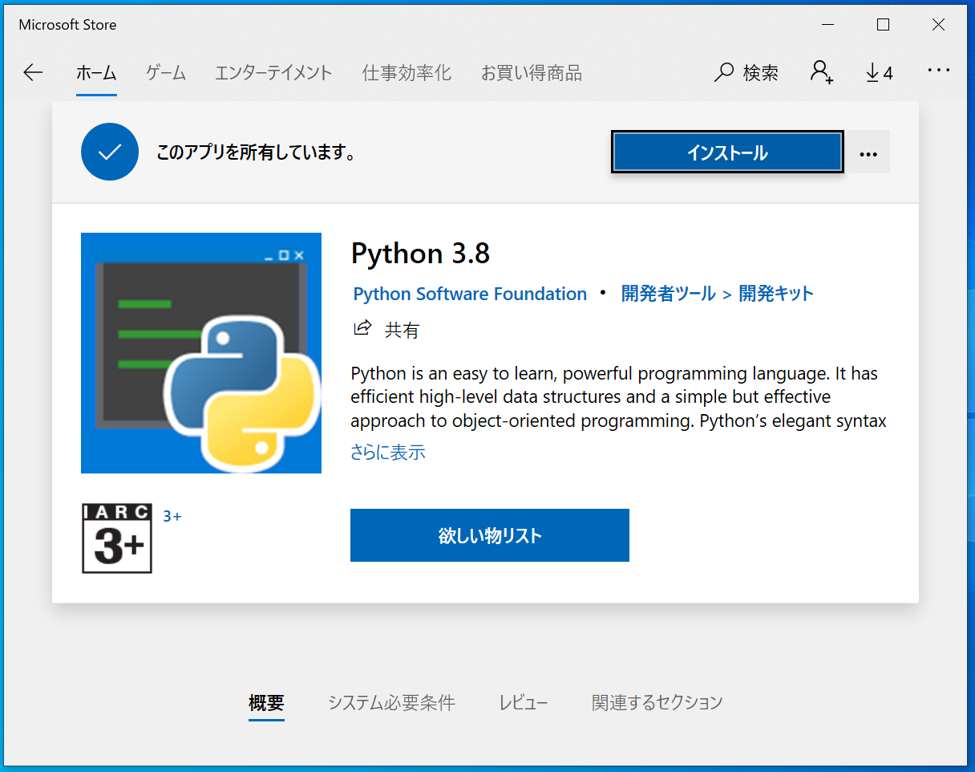Open the 関連するセクション tab

tap(657, 703)
